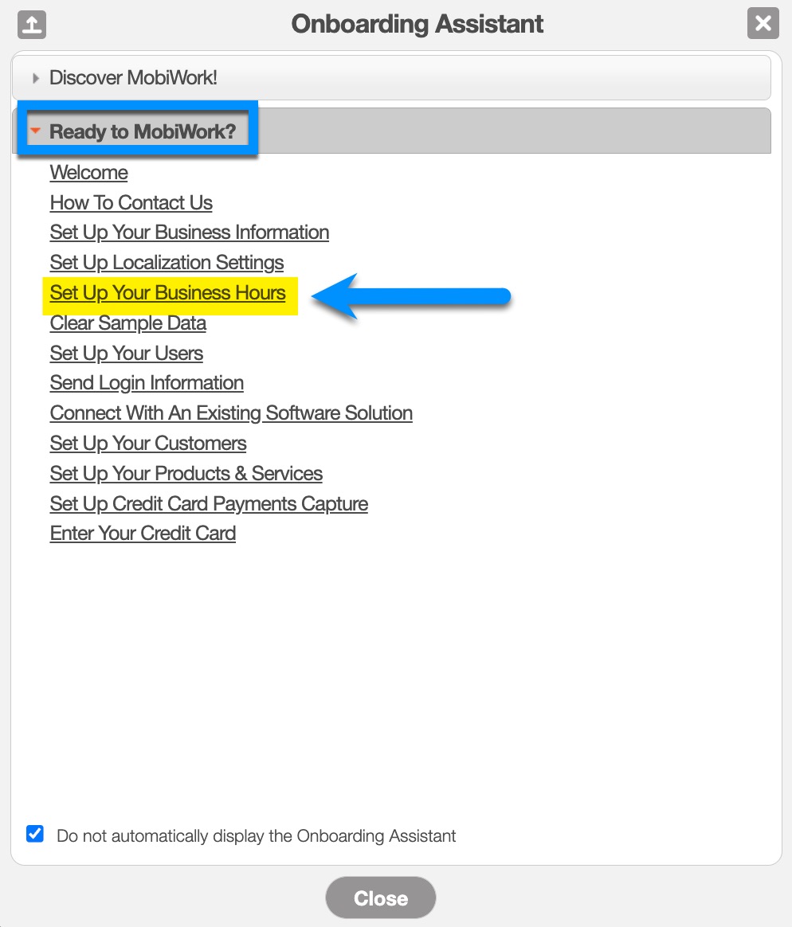Screen dimensions: 792x927
Task: Open Set Up Your Business Information
Action: tap(189, 233)
